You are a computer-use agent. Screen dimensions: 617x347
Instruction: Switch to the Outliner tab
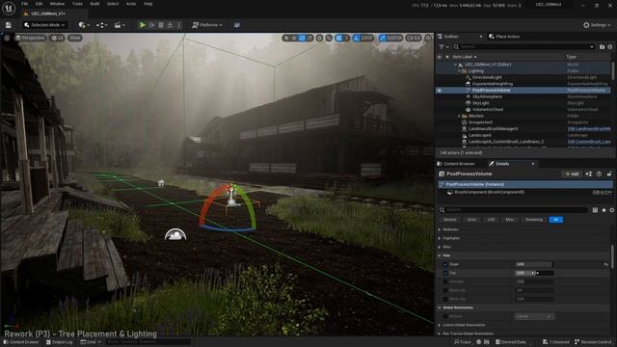pyautogui.click(x=451, y=37)
